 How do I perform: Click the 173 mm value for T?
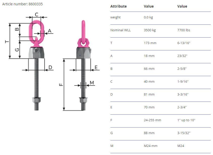tap(150, 43)
